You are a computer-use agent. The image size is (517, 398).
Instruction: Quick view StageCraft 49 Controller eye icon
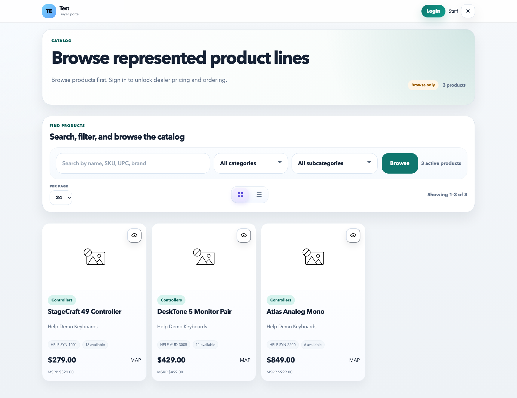(x=134, y=235)
